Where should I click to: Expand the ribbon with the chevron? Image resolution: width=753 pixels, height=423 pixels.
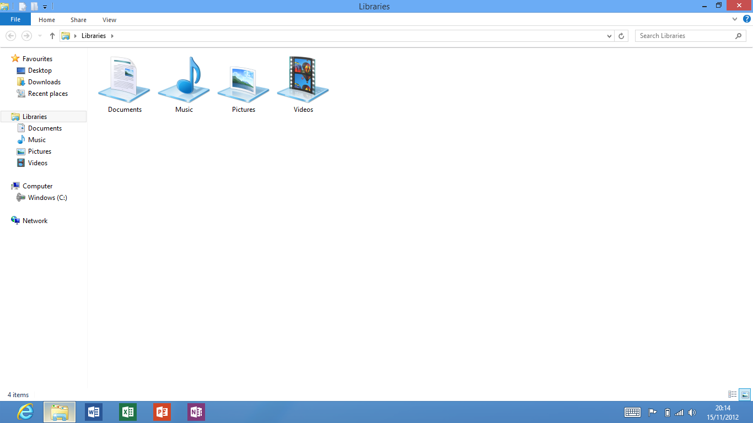pos(735,19)
